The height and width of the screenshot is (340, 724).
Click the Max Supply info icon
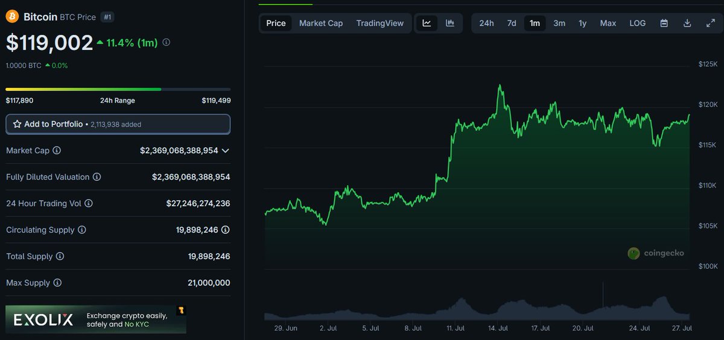point(57,283)
